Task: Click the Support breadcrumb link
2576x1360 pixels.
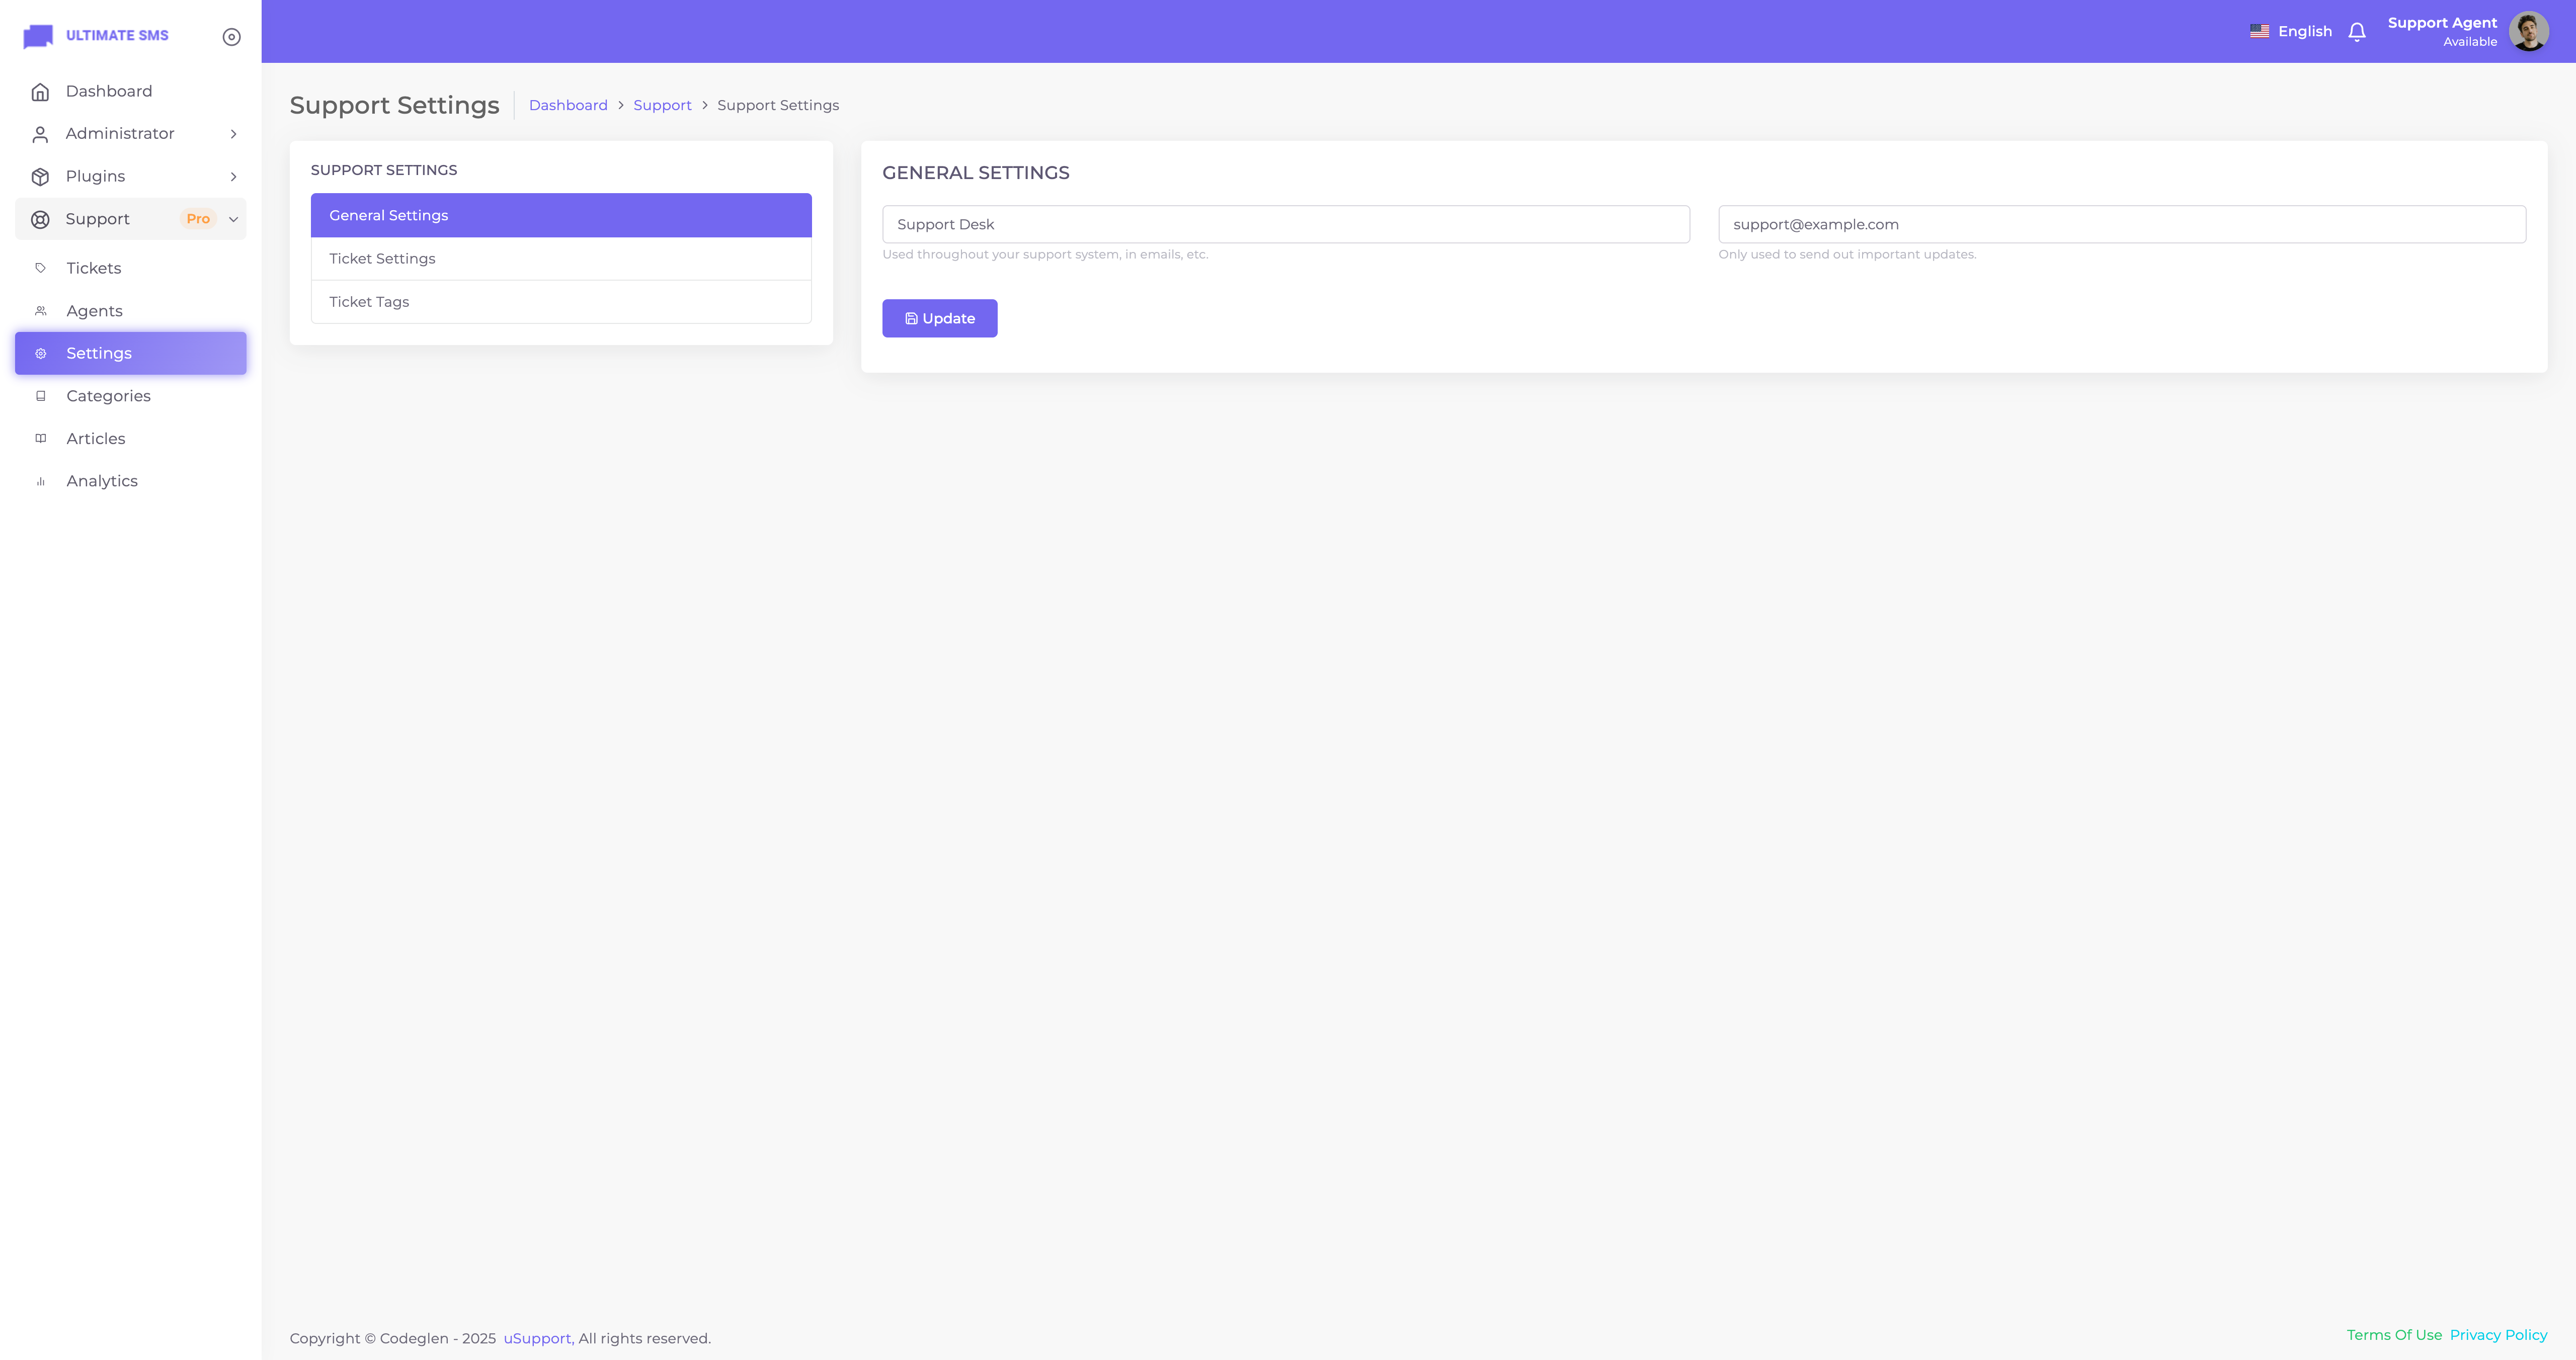Action: coord(662,105)
